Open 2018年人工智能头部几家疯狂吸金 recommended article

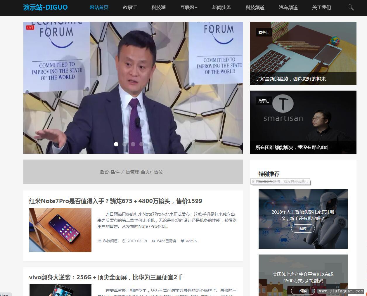303,215
